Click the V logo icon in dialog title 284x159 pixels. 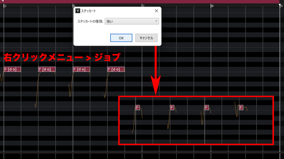pos(78,11)
